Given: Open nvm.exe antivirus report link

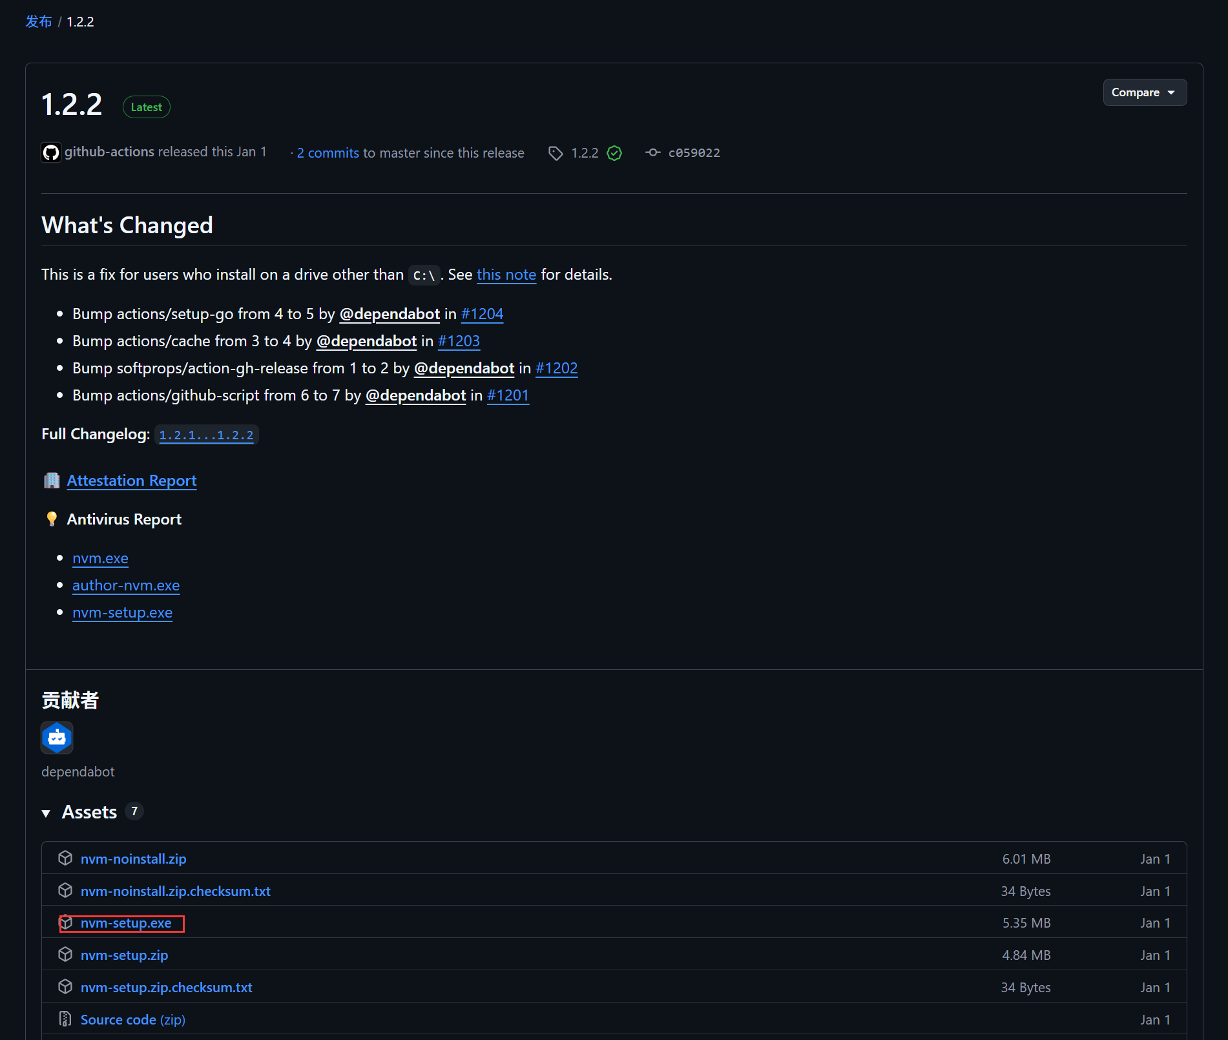Looking at the screenshot, I should (x=100, y=558).
